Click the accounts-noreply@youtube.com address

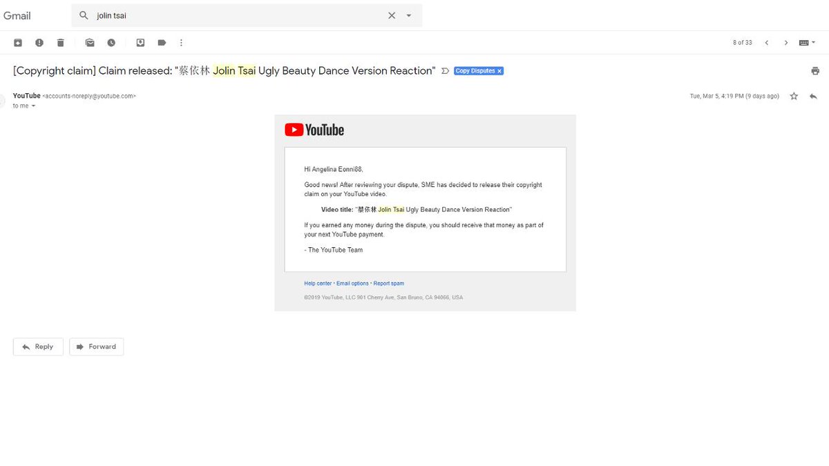point(89,96)
